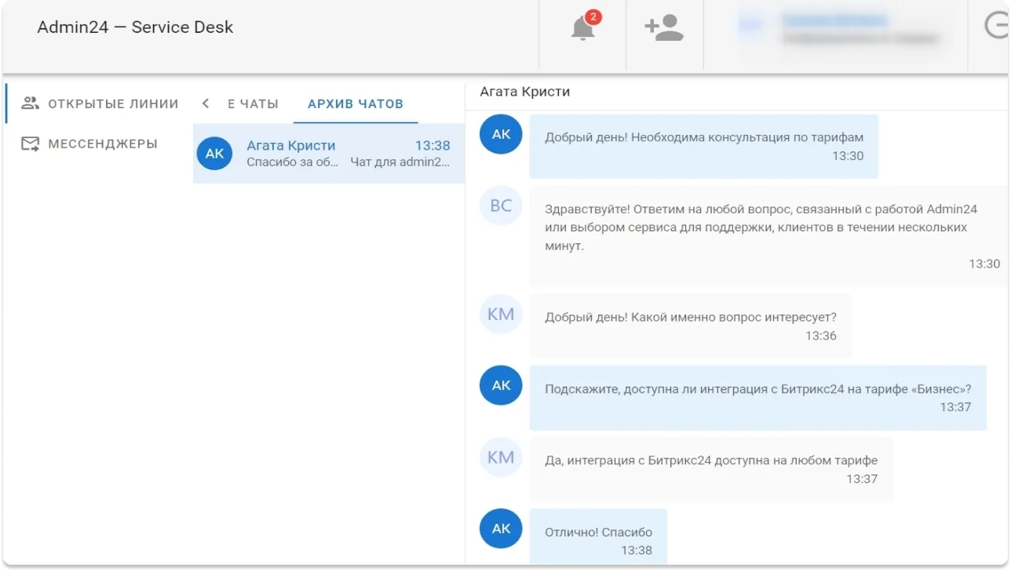Click the AK avatar in the chat list
Viewport: 1011px width, 571px height.
click(214, 154)
